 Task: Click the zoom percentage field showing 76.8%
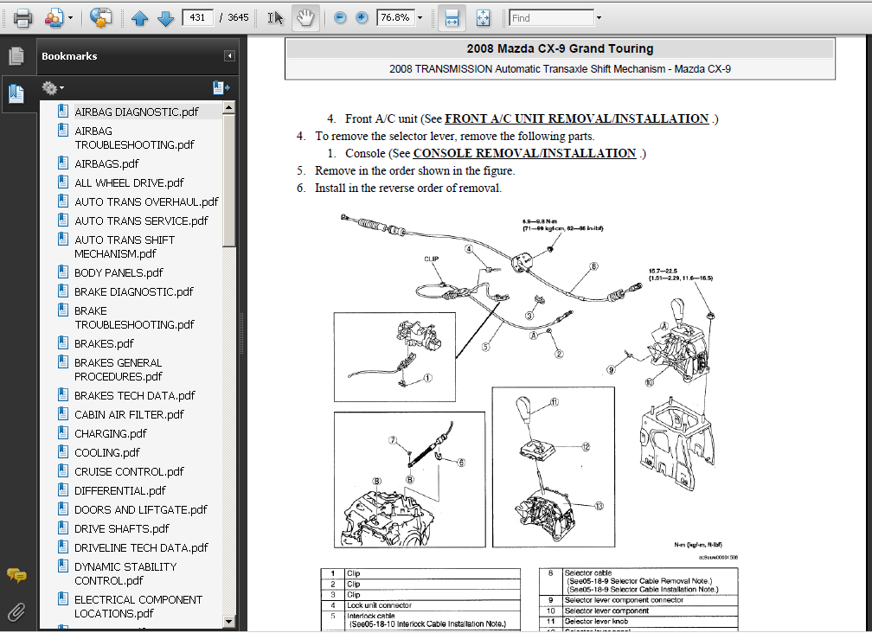[x=395, y=18]
